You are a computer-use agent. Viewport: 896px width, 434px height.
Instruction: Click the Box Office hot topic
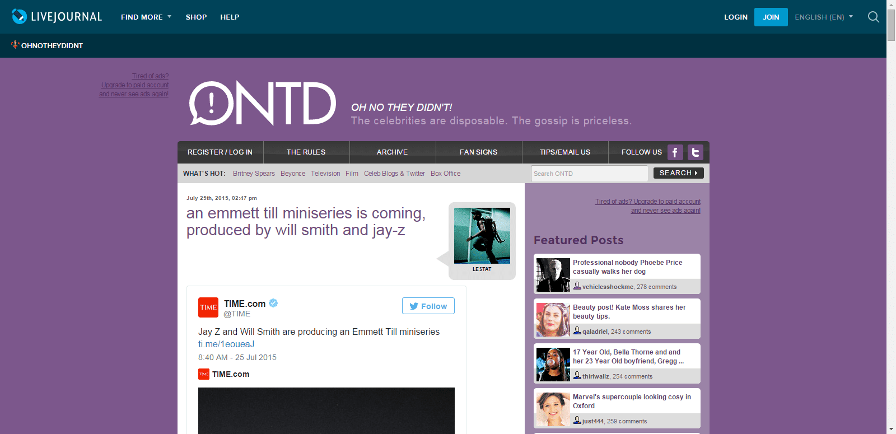coord(446,174)
